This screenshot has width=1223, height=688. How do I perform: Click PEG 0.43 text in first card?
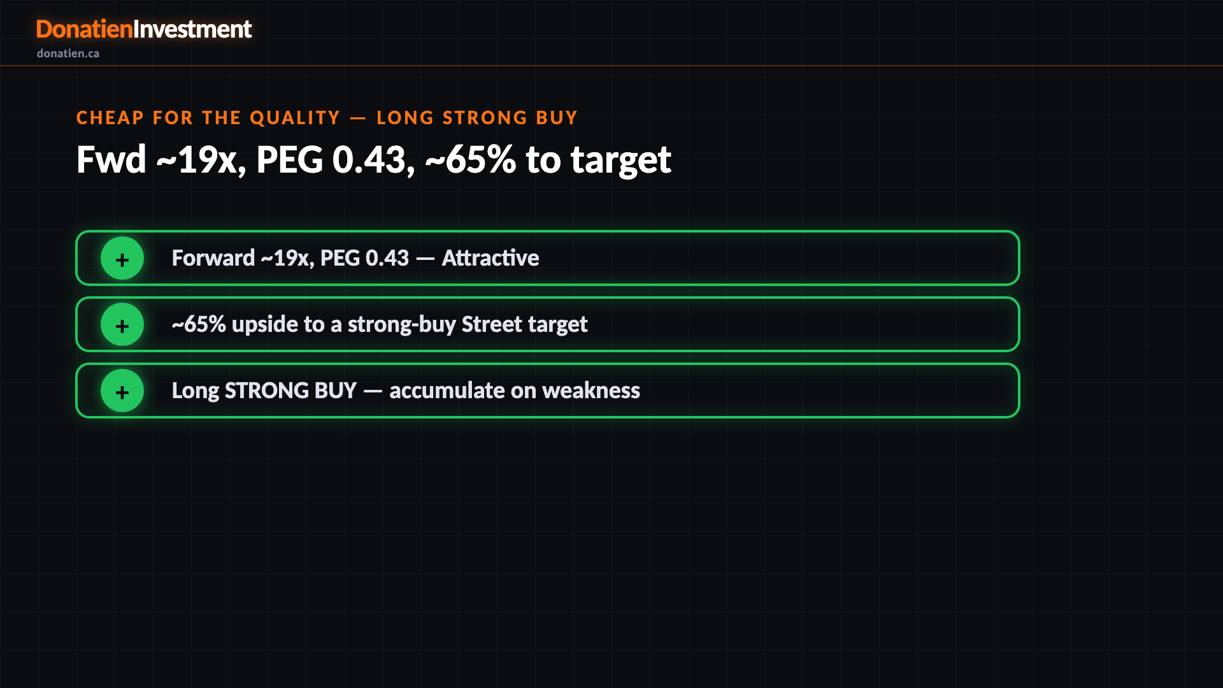364,258
